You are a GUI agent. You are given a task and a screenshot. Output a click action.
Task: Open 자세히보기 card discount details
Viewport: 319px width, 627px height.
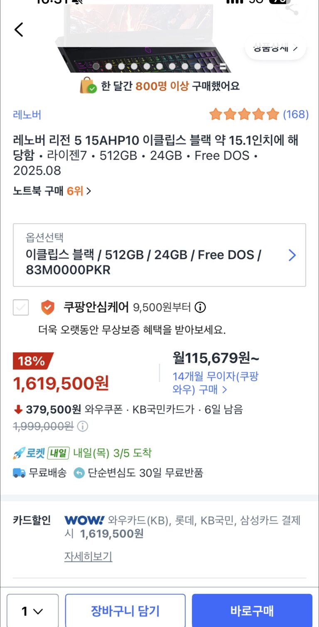click(x=88, y=556)
